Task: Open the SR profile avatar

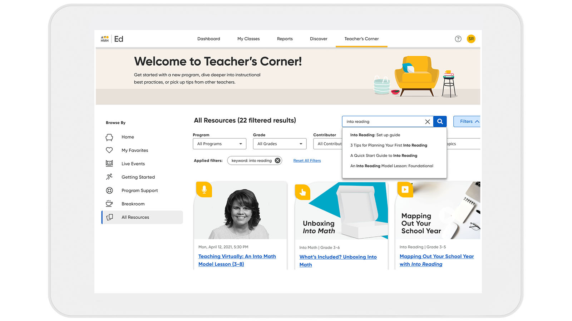Action: click(x=471, y=39)
